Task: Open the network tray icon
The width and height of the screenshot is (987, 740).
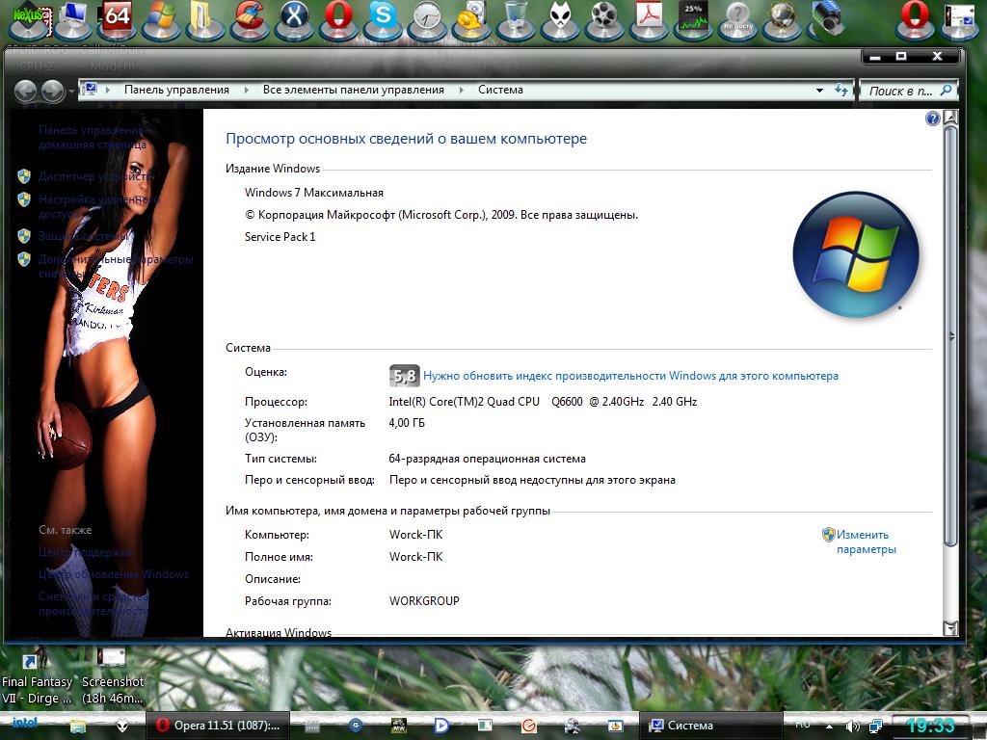Action: [875, 727]
